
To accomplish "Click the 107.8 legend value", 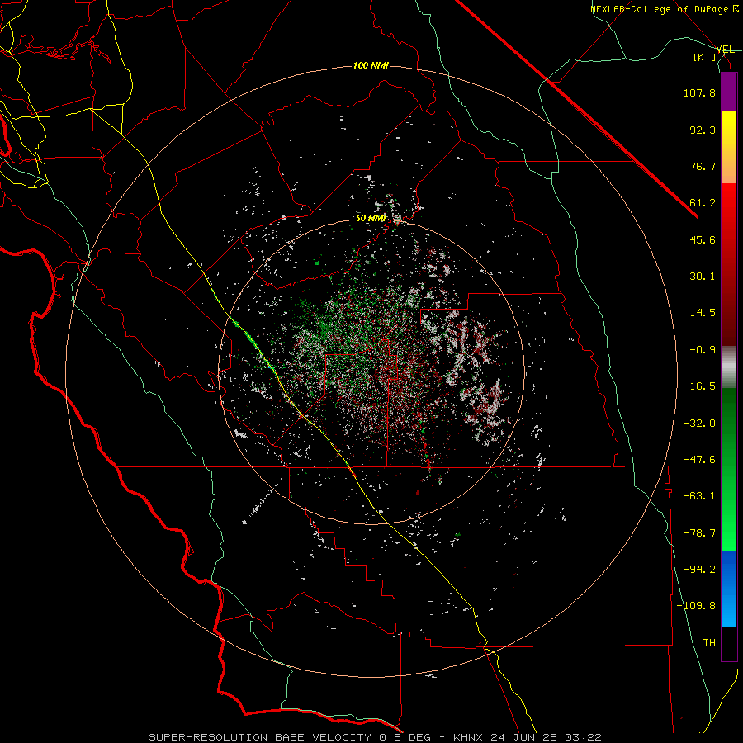I will 699,92.
